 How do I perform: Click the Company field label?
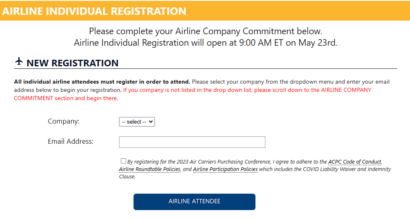63,121
